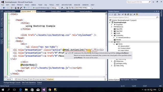Collapse All in Solution Explorer
This screenshot has width=163, height=92.
pos(128,14)
